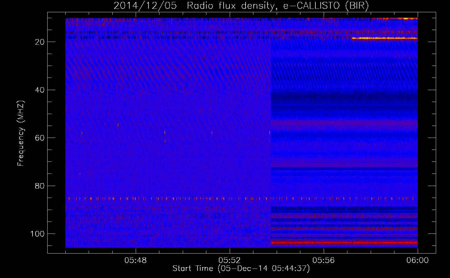
Task: Click the bright yellow emission band near 18 MHz
Action: [x=385, y=38]
